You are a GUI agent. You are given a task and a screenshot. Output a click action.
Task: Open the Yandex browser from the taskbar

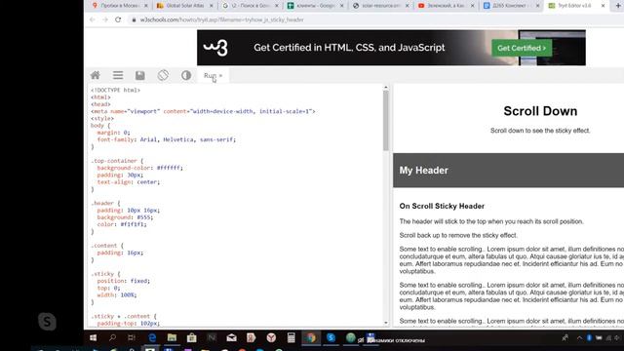coord(271,338)
